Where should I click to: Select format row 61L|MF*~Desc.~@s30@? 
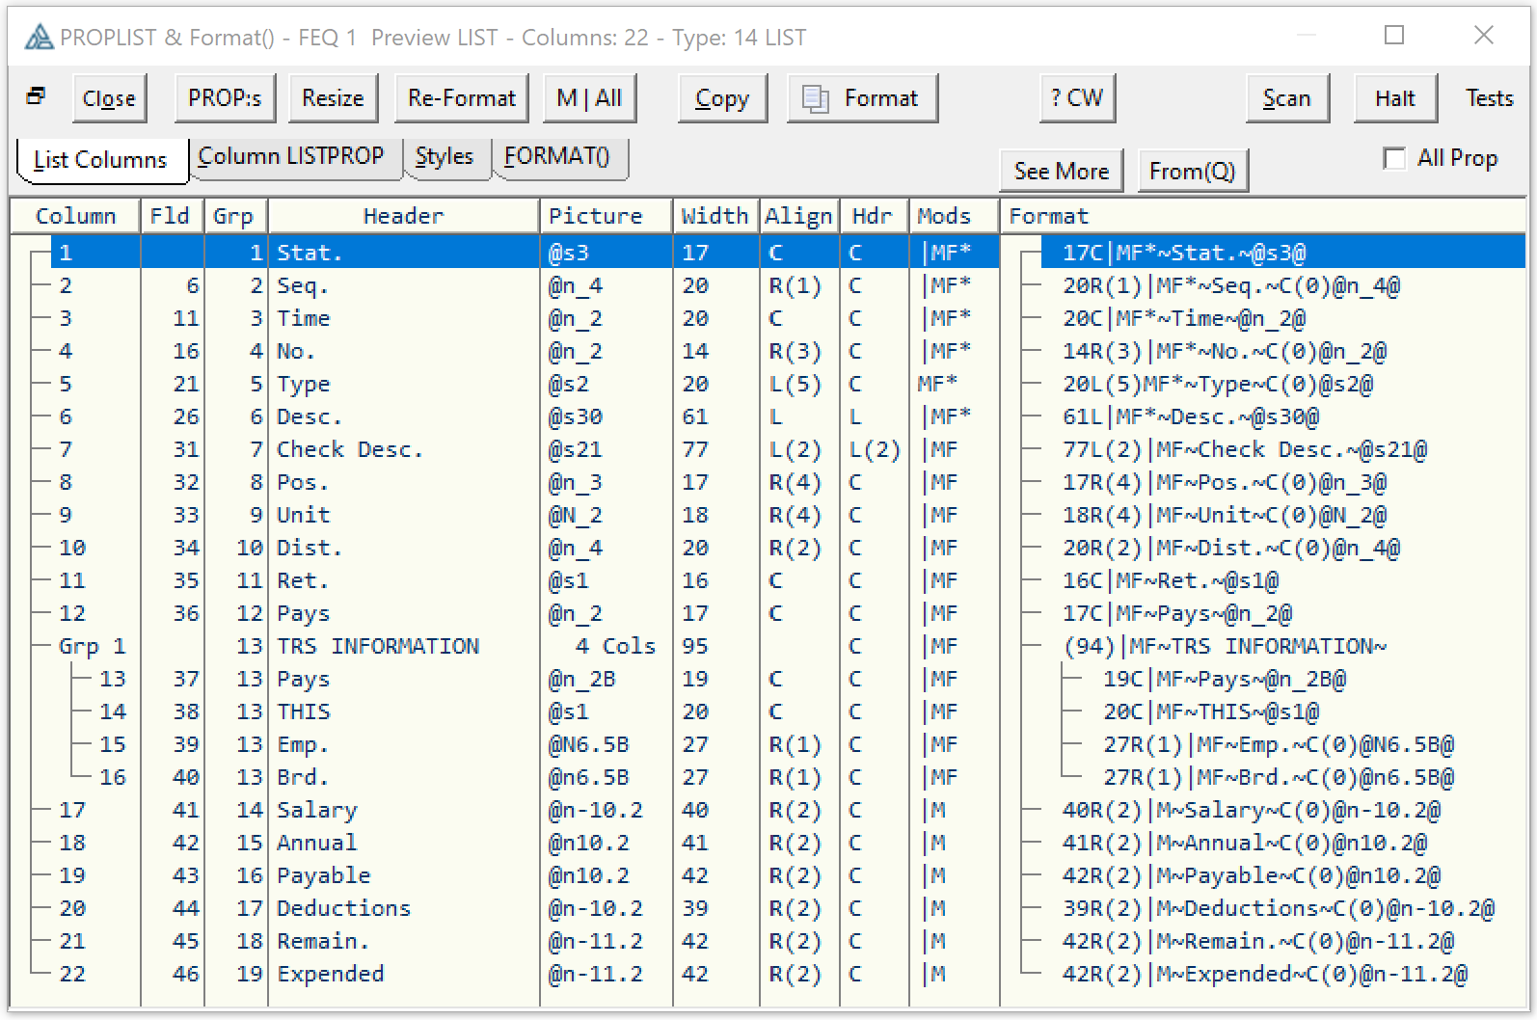[1191, 416]
